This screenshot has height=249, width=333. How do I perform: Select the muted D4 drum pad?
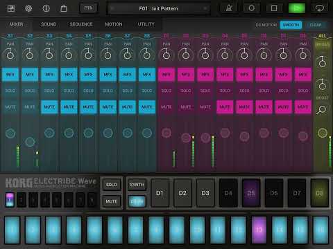click(228, 193)
